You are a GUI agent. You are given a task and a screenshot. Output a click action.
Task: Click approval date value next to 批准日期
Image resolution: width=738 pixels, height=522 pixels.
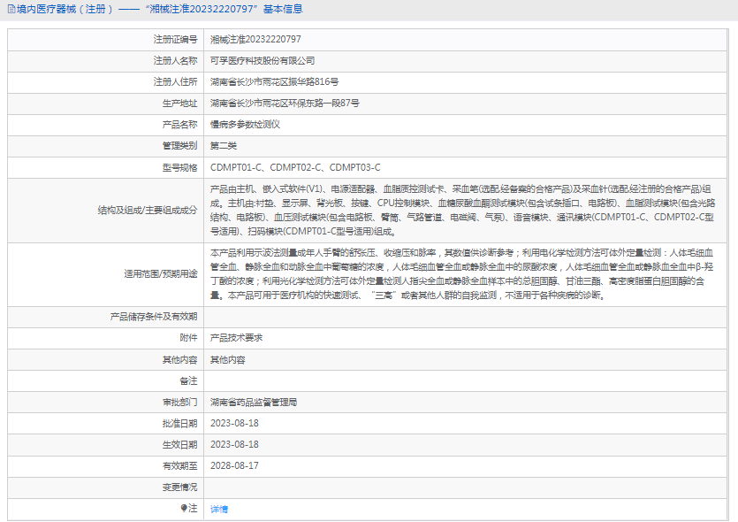tap(234, 423)
